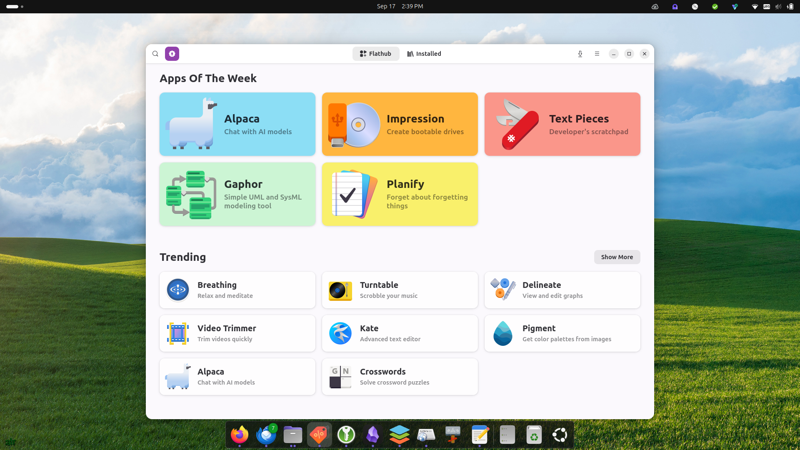Screen dimensions: 800x450
Task: Click the Kate editor icon
Action: pyautogui.click(x=340, y=333)
